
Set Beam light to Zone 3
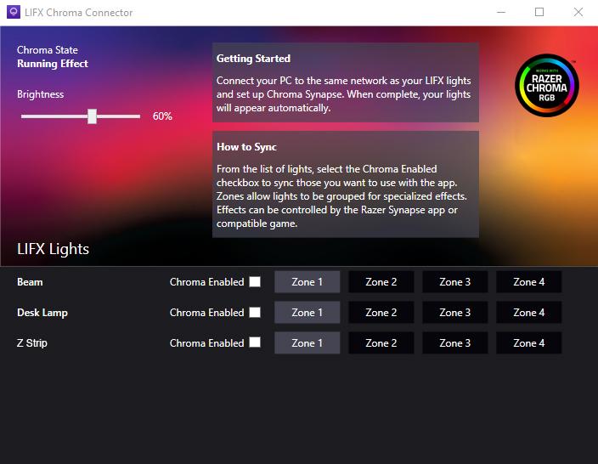455,282
